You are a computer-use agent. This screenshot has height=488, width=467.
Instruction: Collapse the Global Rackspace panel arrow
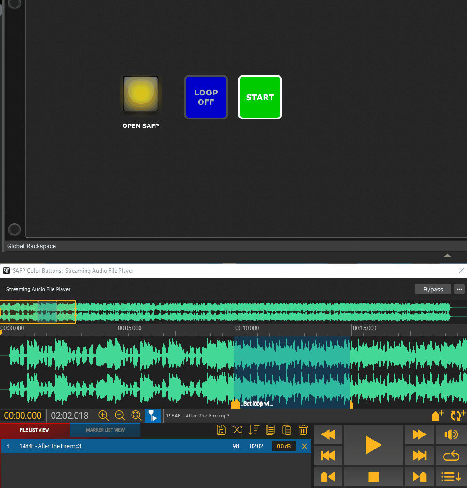click(447, 255)
